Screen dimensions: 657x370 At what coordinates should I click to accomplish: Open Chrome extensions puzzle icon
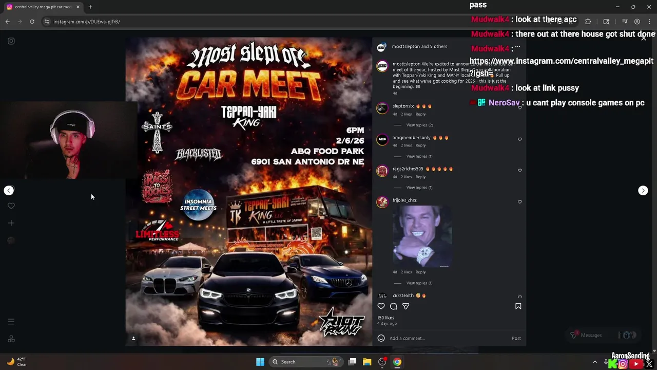[588, 22]
